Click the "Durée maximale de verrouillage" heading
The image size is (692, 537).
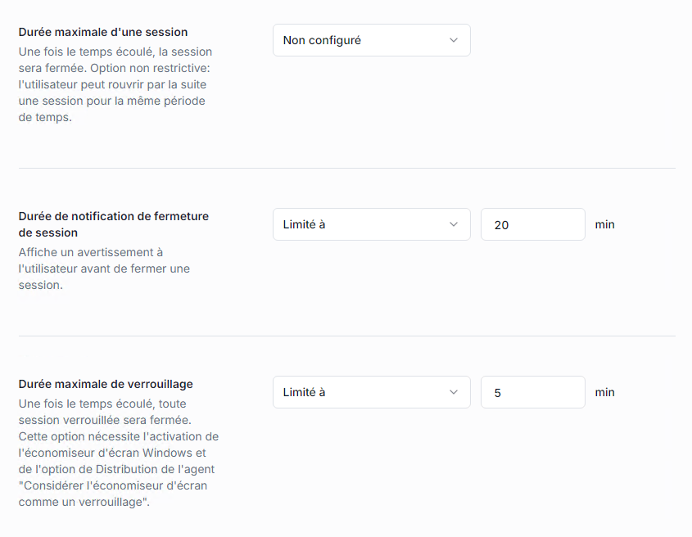tap(106, 384)
